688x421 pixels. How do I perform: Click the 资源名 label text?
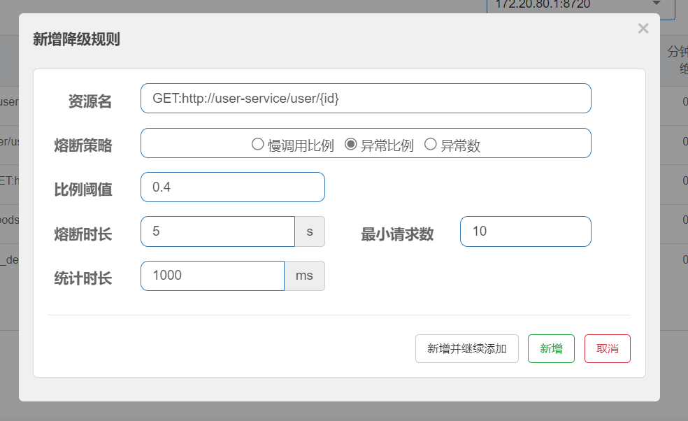(x=89, y=101)
